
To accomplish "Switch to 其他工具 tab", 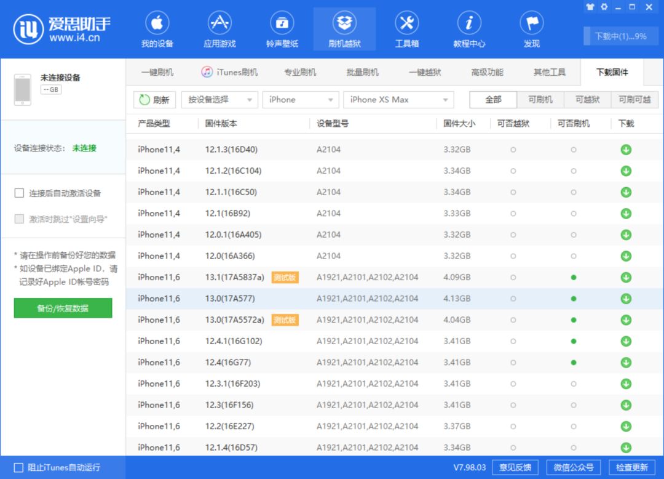I will tap(550, 72).
